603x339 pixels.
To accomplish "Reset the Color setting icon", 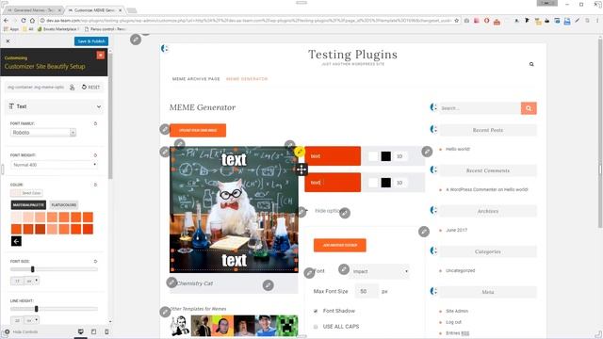I will pos(95,185).
